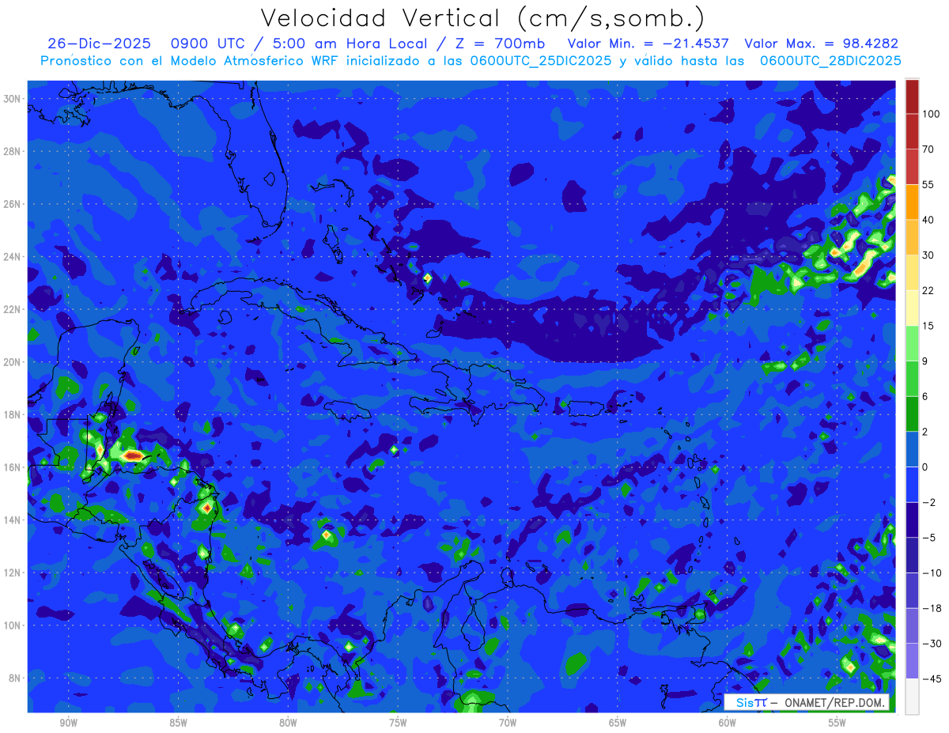The image size is (949, 733).
Task: Click the 'SisTT - ONAMET/REP.DOM.' credit box
Action: pyautogui.click(x=807, y=702)
